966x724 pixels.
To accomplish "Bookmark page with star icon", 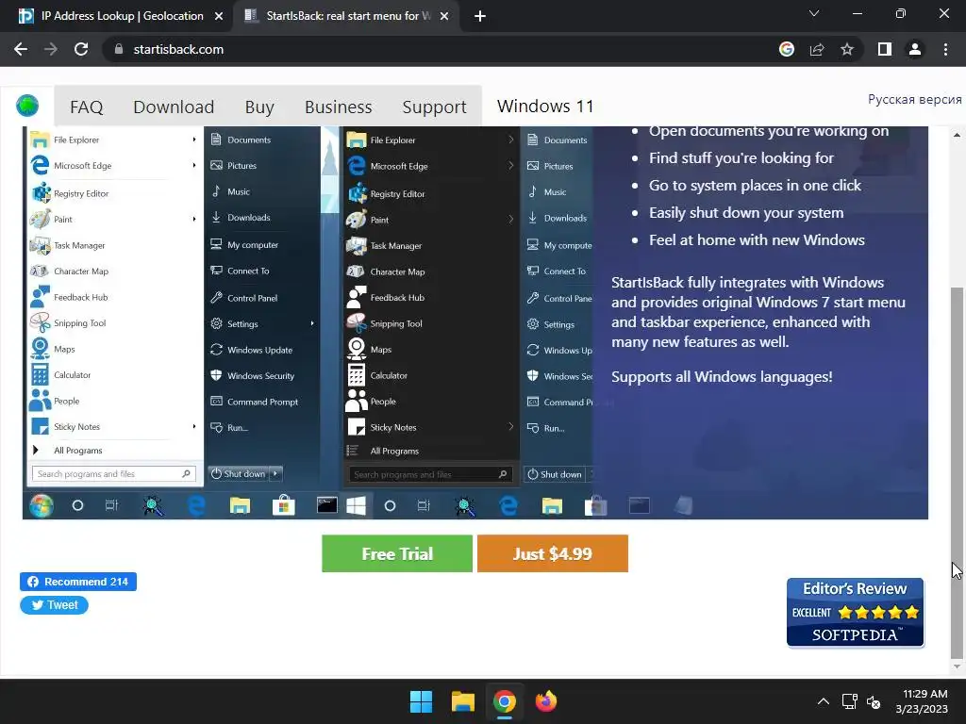I will pos(847,49).
